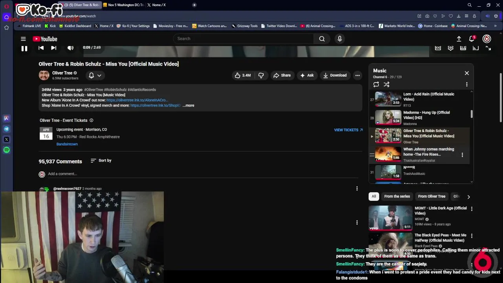Open the more actions ellipsis beside Download
This screenshot has width=503, height=283.
pyautogui.click(x=358, y=75)
